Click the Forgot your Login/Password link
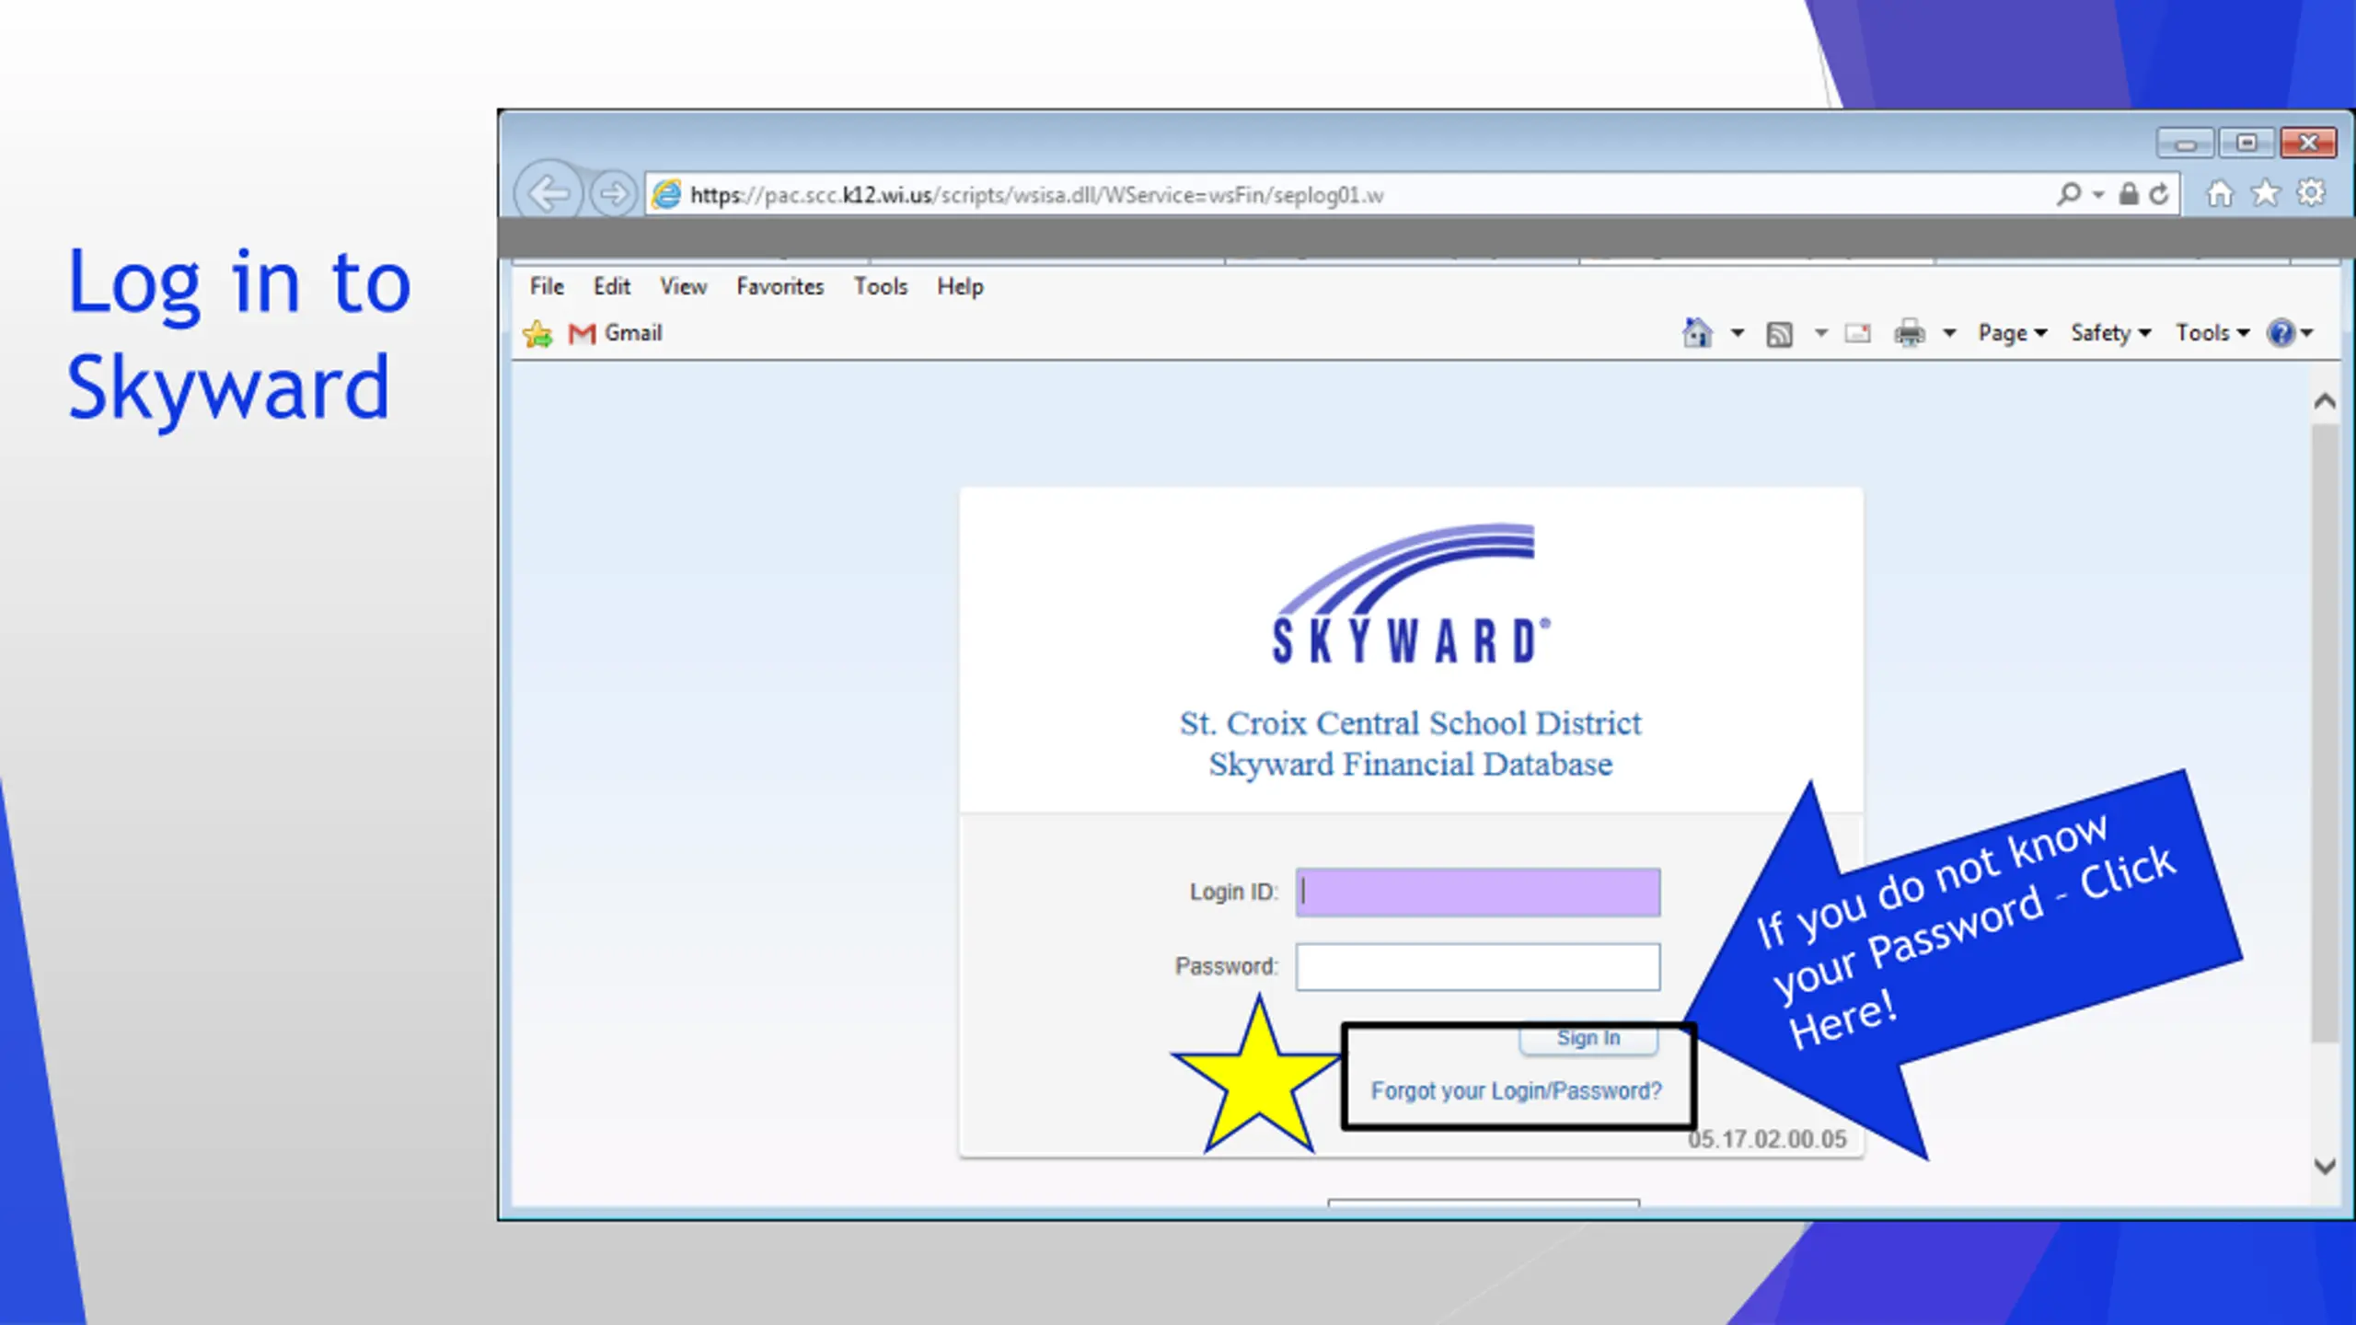This screenshot has width=2356, height=1325. click(1516, 1091)
